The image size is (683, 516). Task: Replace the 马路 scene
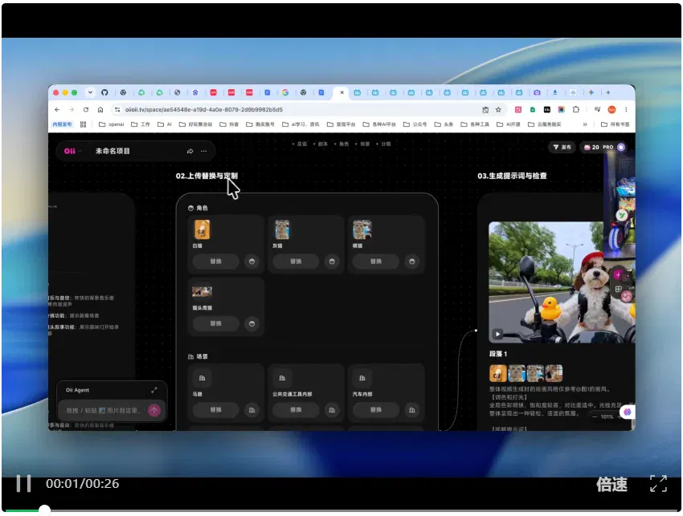click(x=215, y=410)
